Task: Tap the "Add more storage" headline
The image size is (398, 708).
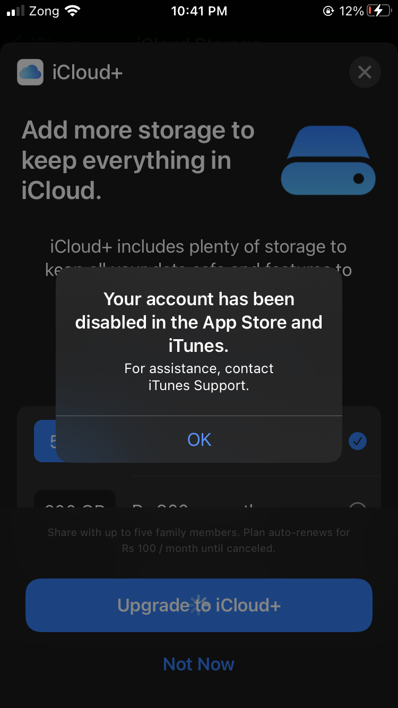Action: [138, 160]
